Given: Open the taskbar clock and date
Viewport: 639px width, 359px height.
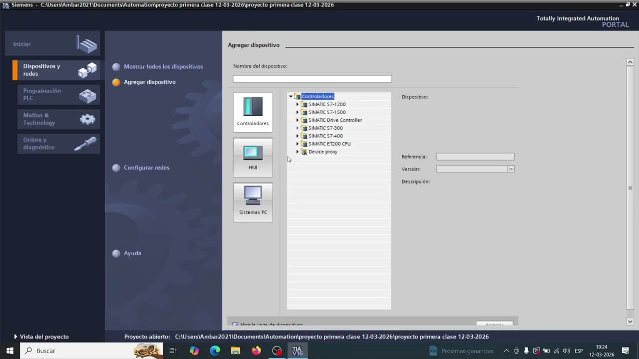Looking at the screenshot, I should 602,351.
